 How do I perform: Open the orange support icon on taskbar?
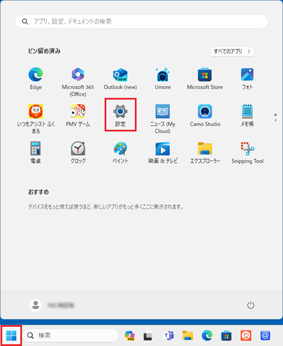click(x=246, y=336)
